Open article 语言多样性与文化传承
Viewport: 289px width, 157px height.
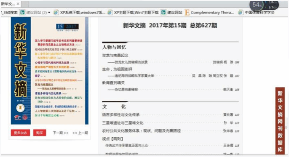tap(121, 115)
